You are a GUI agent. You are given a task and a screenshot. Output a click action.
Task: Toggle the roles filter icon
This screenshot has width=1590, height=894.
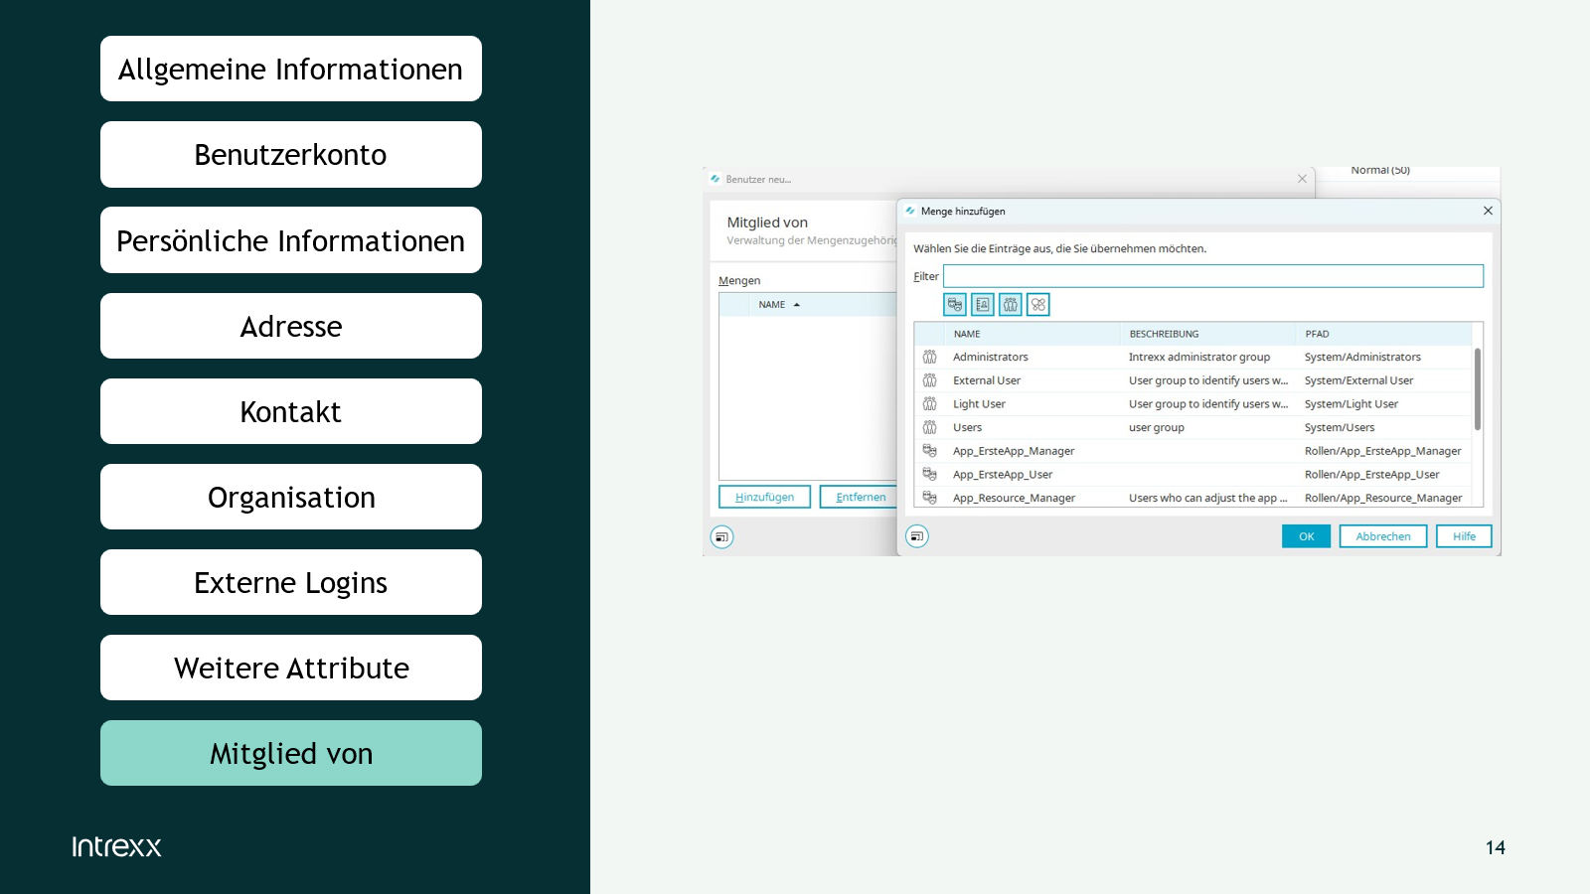pyautogui.click(x=954, y=305)
